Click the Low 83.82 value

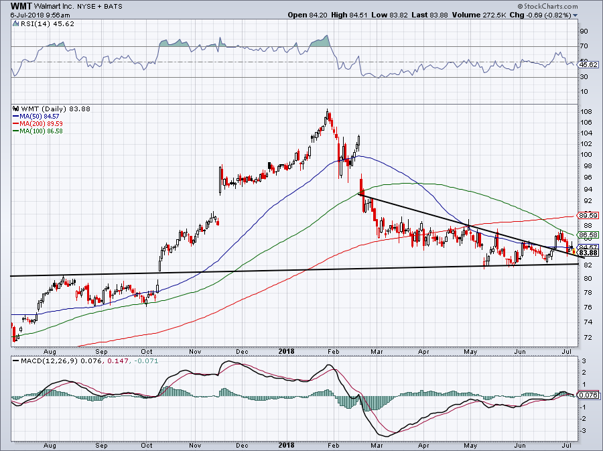point(389,15)
